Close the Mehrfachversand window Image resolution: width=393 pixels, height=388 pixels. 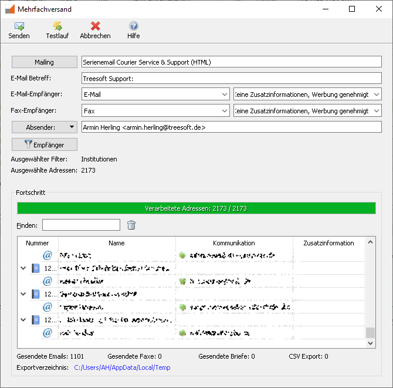click(x=379, y=9)
